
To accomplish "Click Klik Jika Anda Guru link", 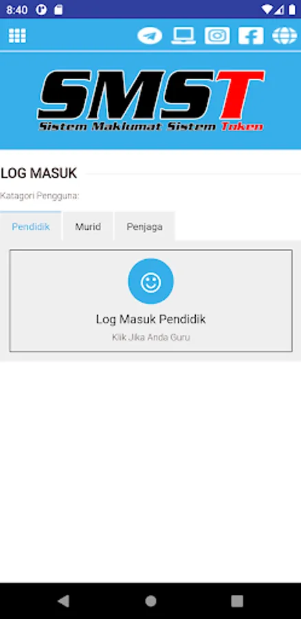I will pyautogui.click(x=150, y=338).
